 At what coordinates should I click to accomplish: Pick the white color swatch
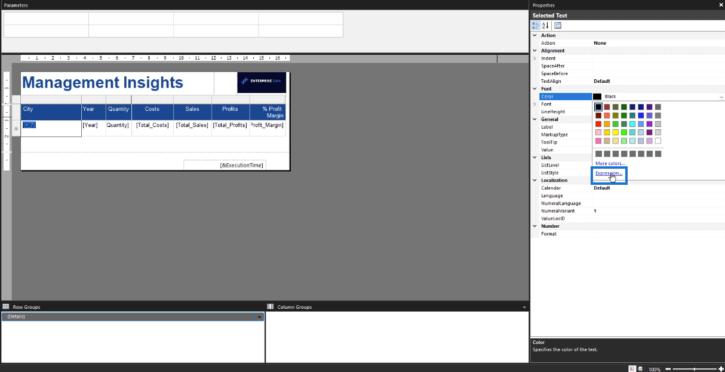coord(658,141)
